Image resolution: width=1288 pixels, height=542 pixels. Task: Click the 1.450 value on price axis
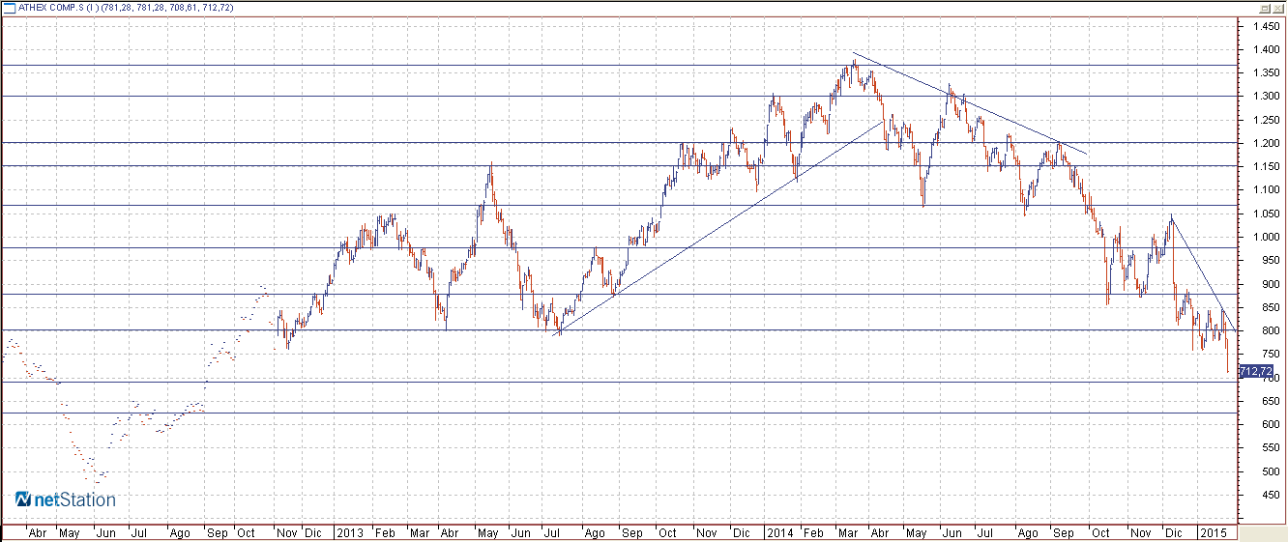[1261, 25]
